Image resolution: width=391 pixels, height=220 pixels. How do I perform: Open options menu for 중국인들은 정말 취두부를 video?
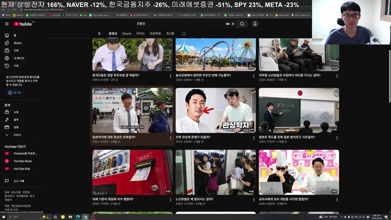tap(170, 76)
